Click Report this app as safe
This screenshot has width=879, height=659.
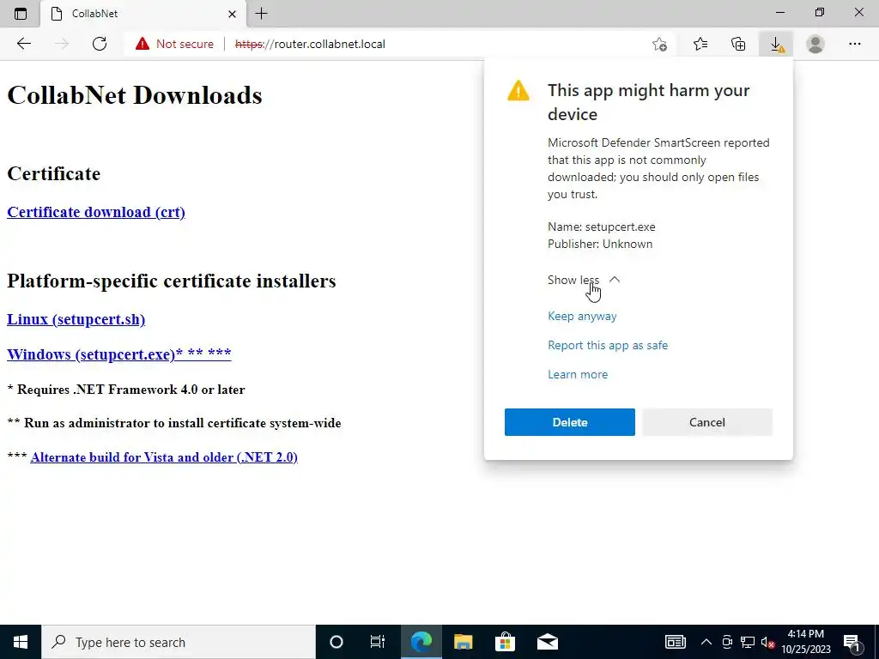pyautogui.click(x=608, y=345)
